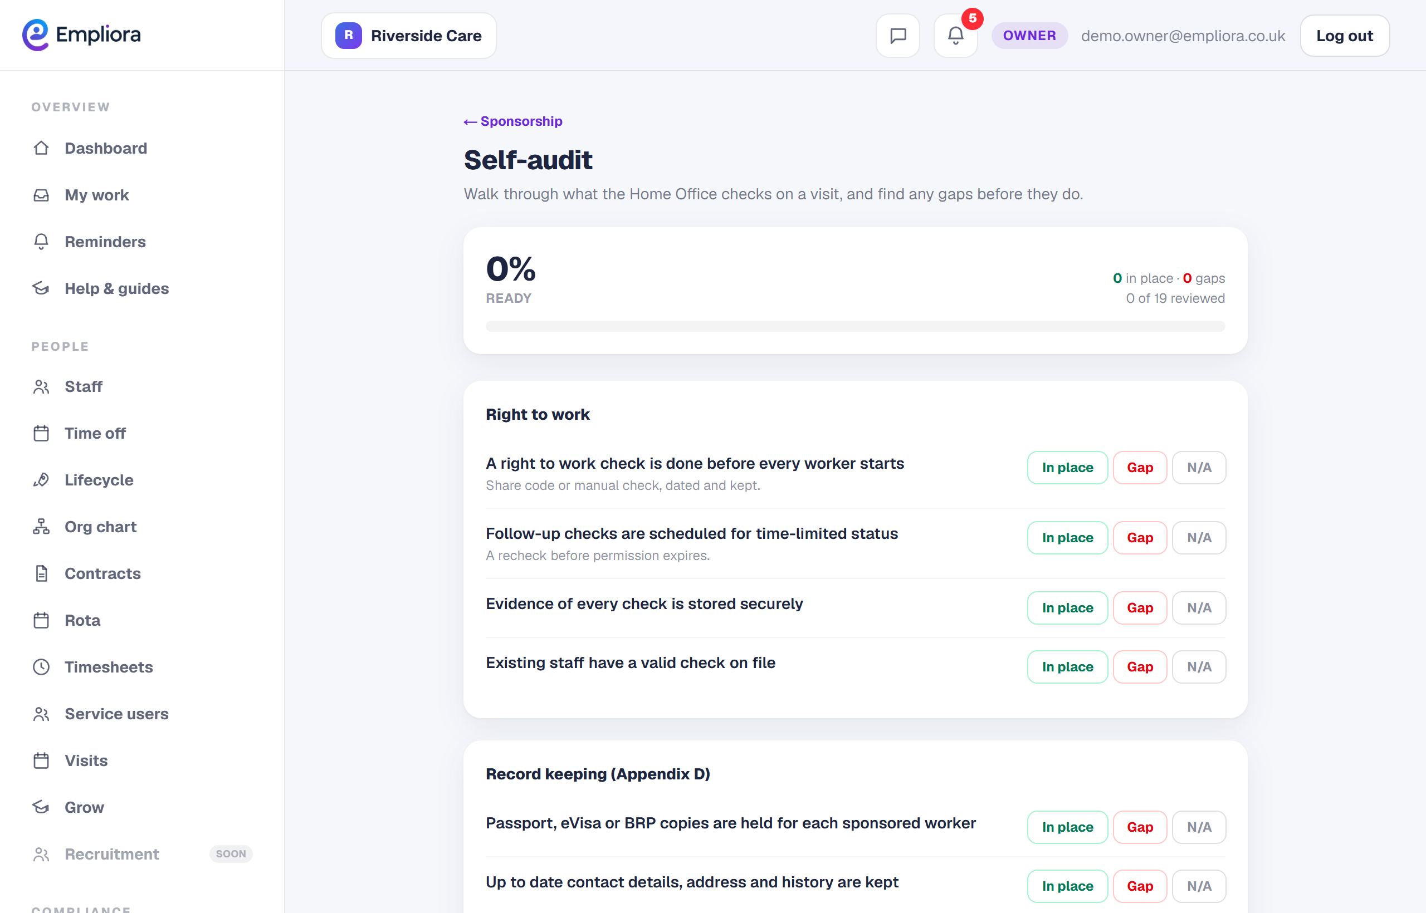Mark passport copies item as In place
Viewport: 1426px width, 913px height.
tap(1067, 827)
